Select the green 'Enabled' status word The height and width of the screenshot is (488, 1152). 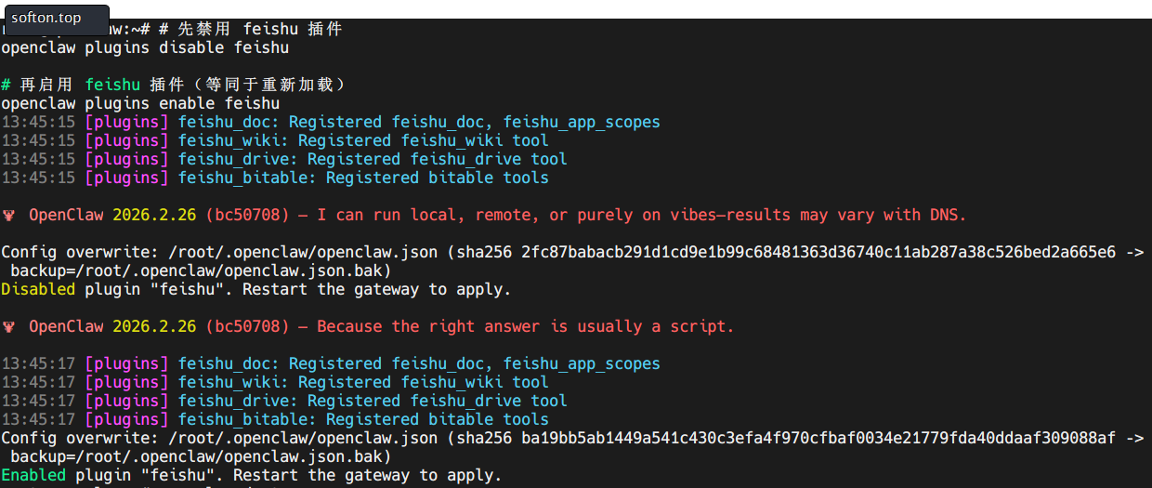click(x=33, y=475)
